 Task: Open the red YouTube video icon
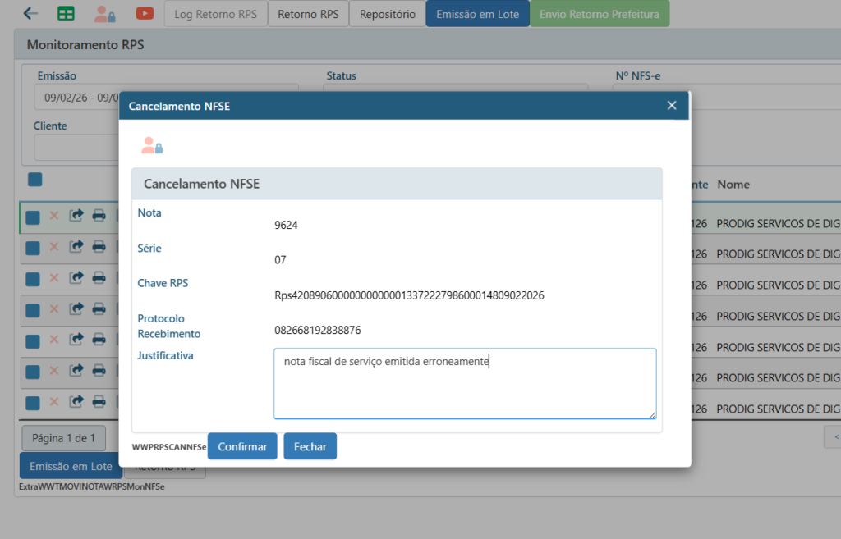pyautogui.click(x=145, y=13)
